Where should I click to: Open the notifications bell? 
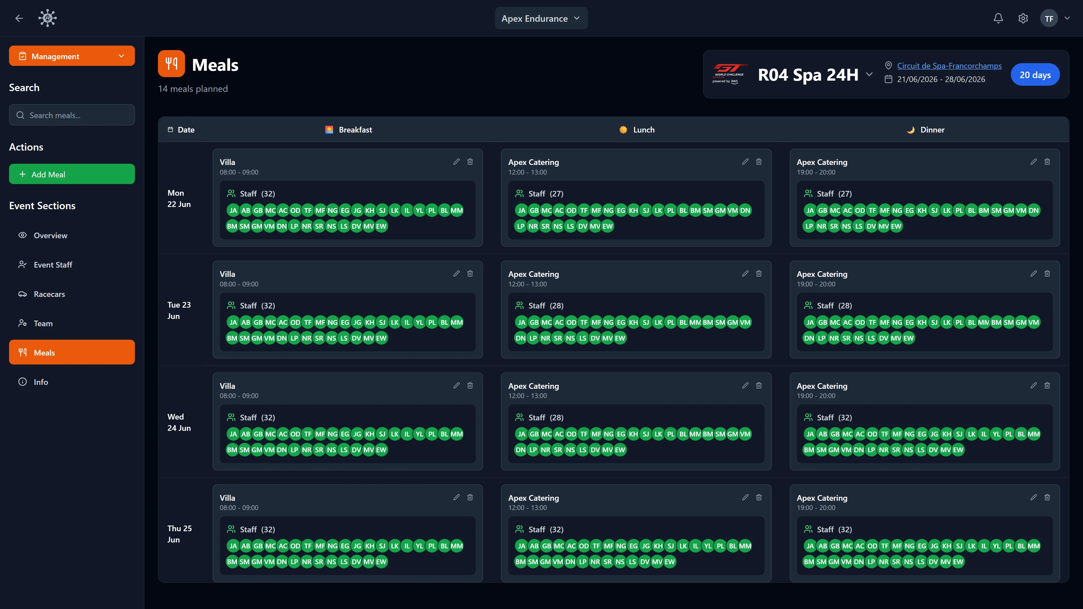pos(998,18)
